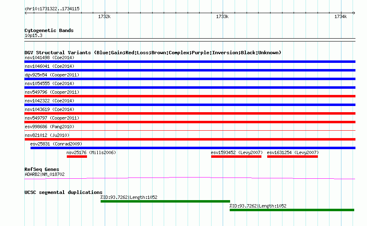Open the nsv1046041 (Coe2014) label

coord(49,66)
